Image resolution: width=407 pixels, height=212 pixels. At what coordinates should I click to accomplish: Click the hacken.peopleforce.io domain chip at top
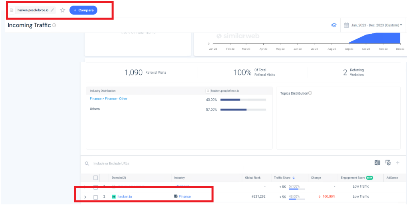pyautogui.click(x=33, y=10)
